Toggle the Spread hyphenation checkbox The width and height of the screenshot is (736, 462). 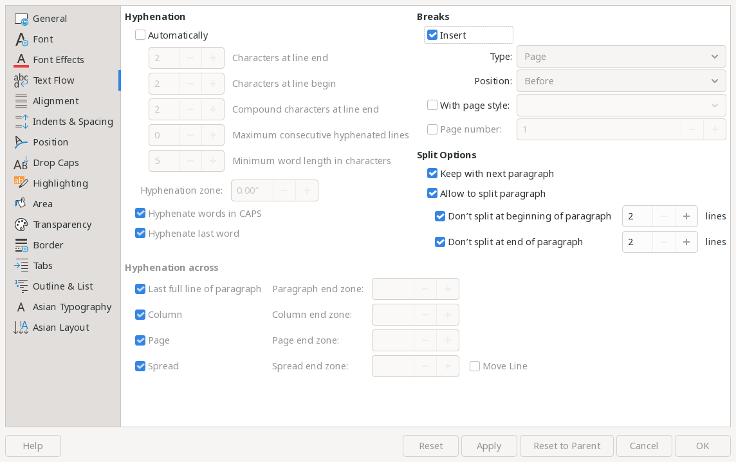[x=140, y=366]
